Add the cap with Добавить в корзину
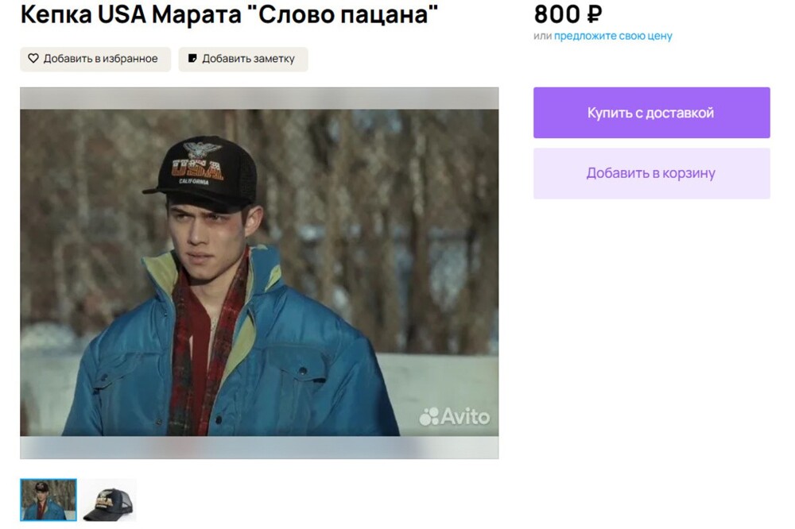 tap(652, 173)
